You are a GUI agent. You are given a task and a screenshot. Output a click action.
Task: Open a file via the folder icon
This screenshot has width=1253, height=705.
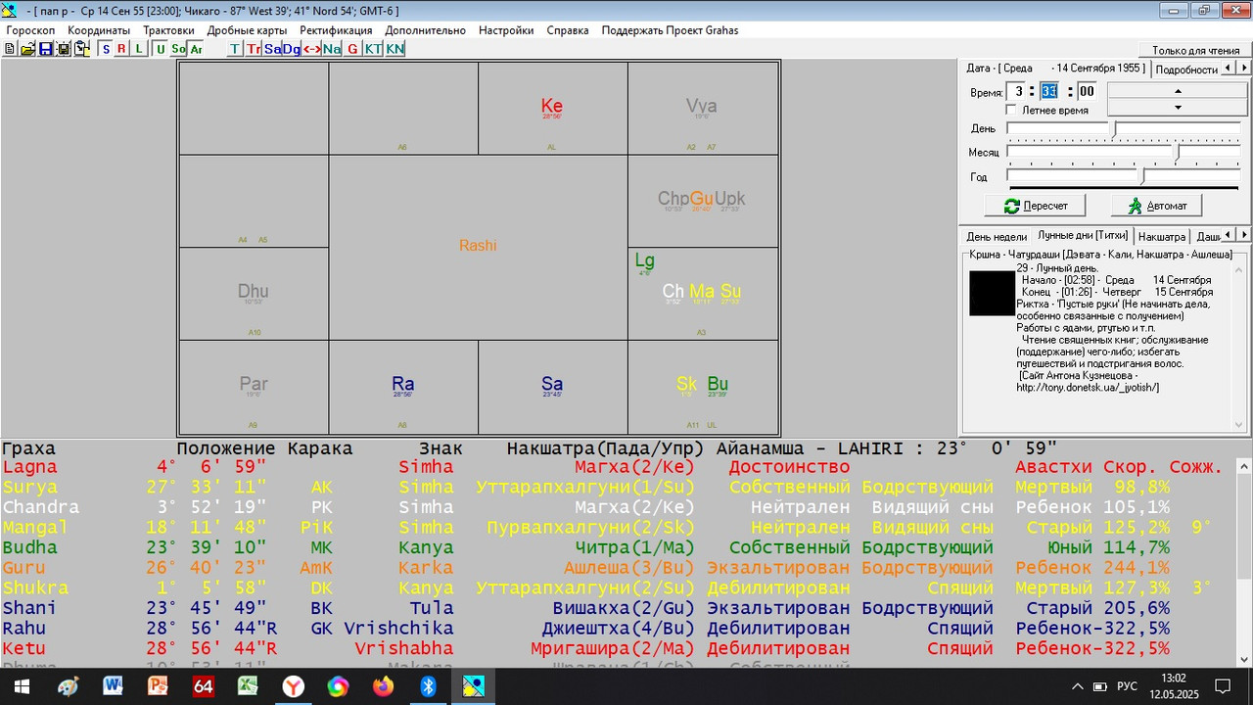click(x=27, y=49)
